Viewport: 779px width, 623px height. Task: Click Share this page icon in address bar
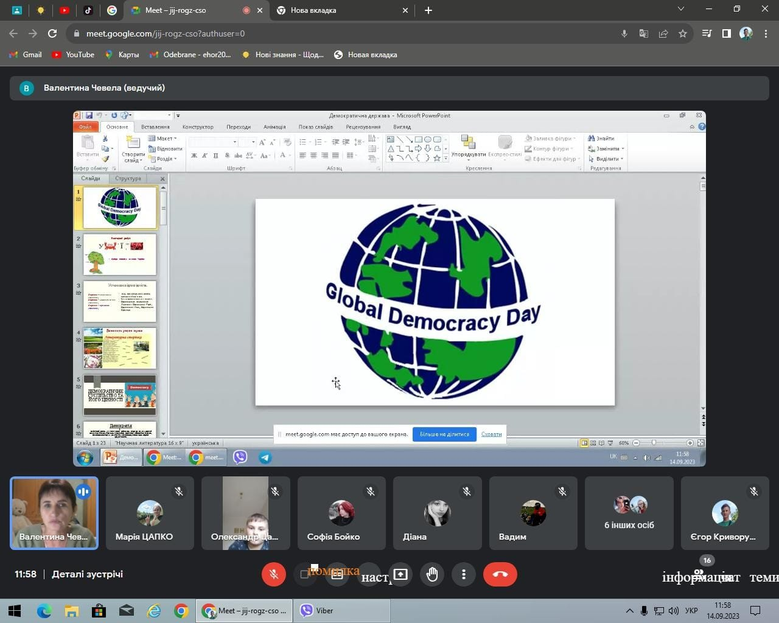click(x=663, y=33)
